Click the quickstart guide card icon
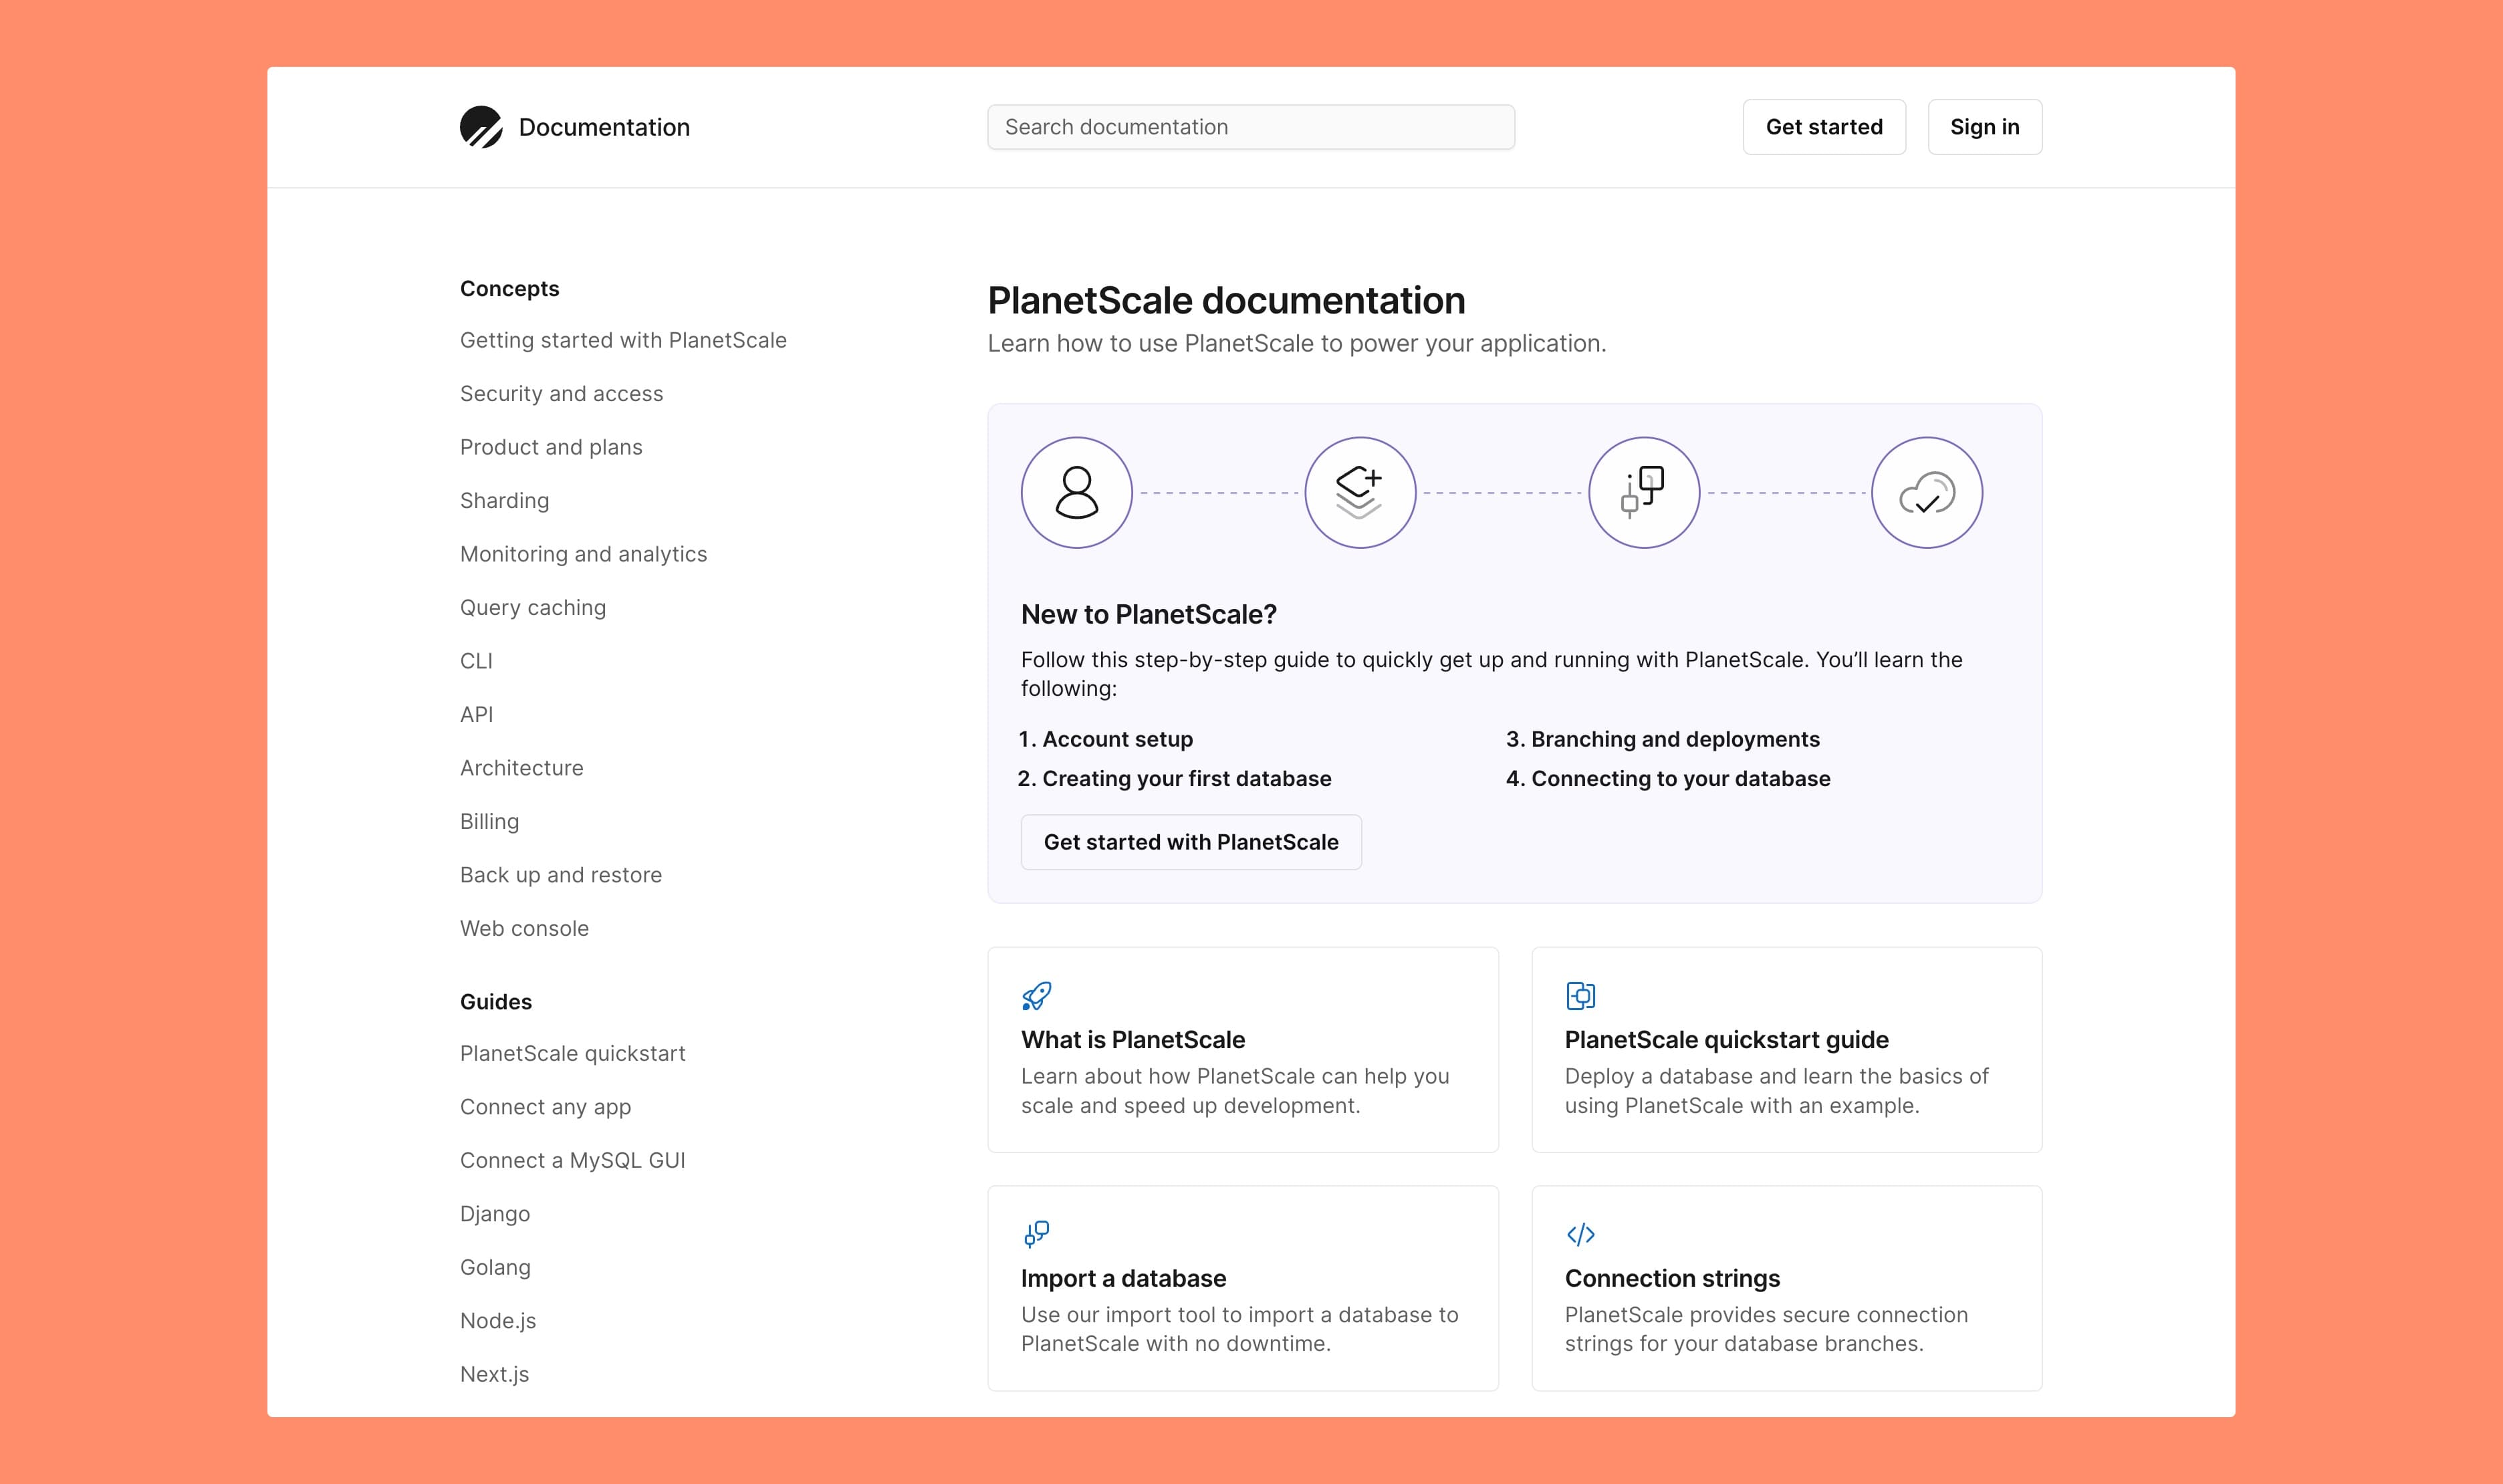2503x1484 pixels. pos(1580,995)
